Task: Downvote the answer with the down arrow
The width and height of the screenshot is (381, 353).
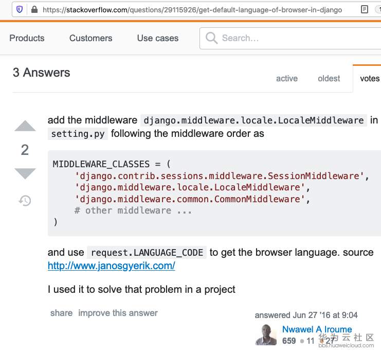Action: [25, 173]
